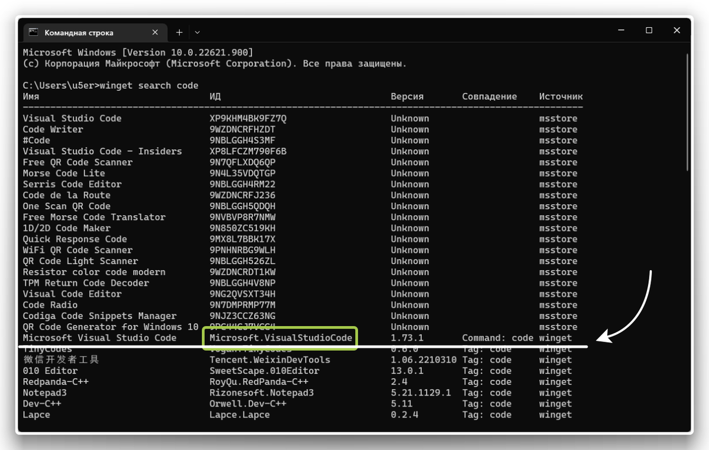
Task: Click the 'Версия' column header
Action: [x=407, y=97]
